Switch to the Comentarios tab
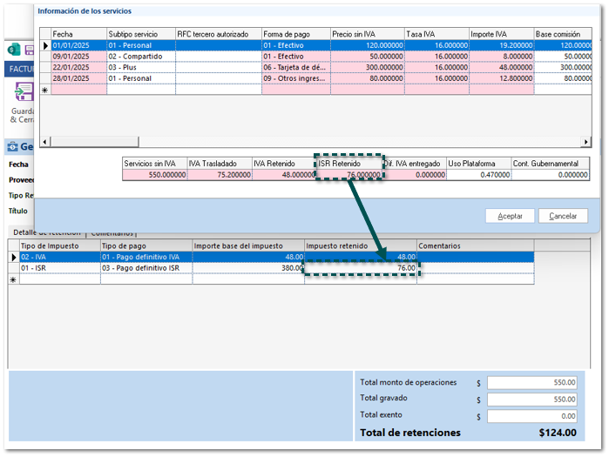 112,233
